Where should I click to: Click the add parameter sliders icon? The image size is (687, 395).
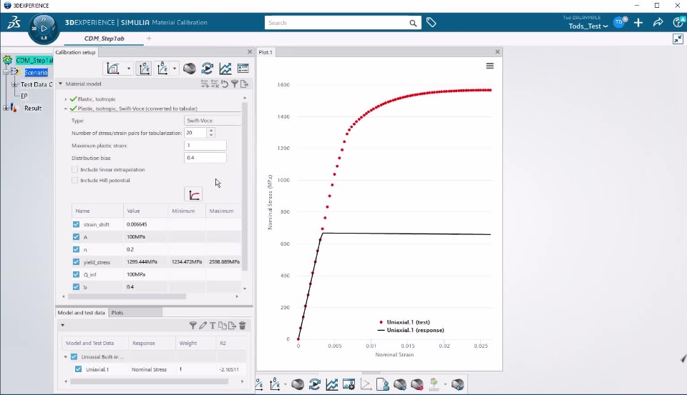tap(205, 84)
